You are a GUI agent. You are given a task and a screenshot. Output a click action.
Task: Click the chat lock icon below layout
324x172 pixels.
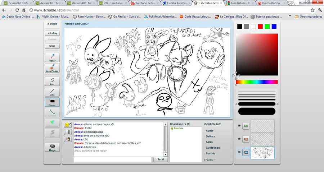coord(68,139)
